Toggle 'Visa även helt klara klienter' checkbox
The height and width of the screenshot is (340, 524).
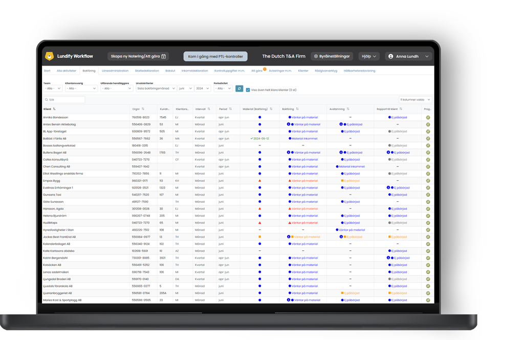click(248, 90)
